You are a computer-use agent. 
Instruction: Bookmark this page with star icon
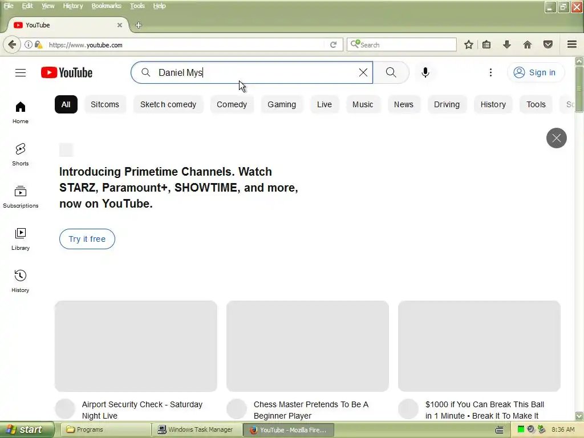[469, 44]
